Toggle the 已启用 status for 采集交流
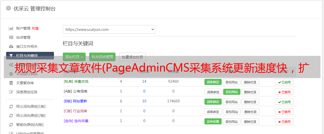The image size is (324, 134). pos(284,82)
